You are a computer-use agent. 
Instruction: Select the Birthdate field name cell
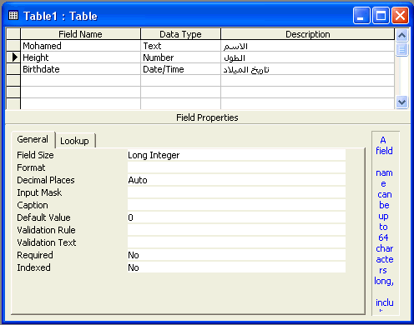click(80, 69)
